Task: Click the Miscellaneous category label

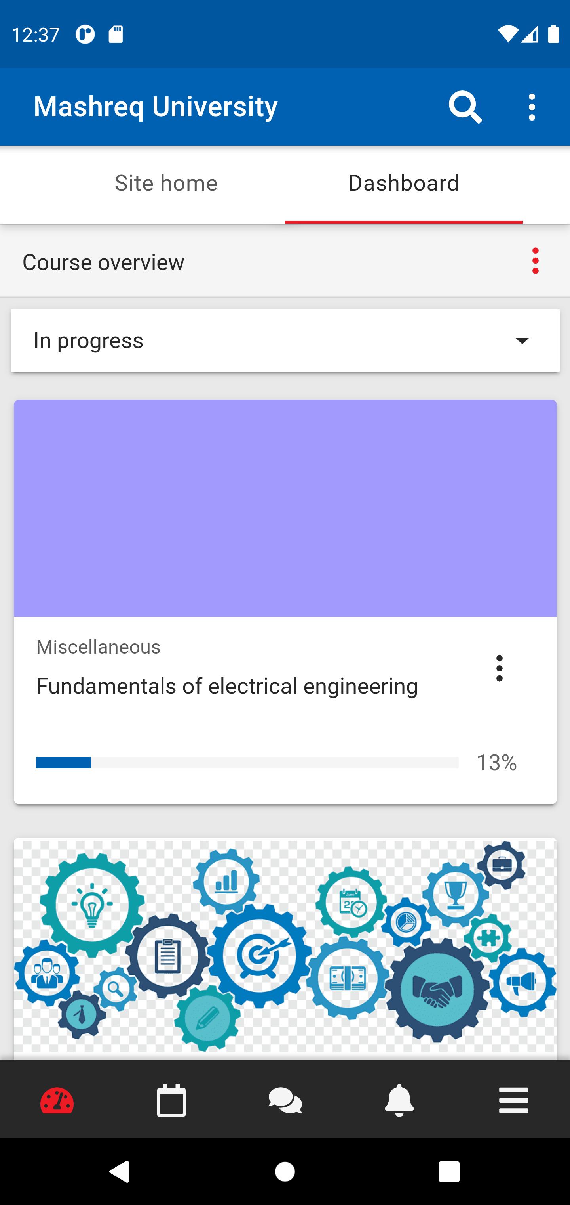Action: coord(98,647)
